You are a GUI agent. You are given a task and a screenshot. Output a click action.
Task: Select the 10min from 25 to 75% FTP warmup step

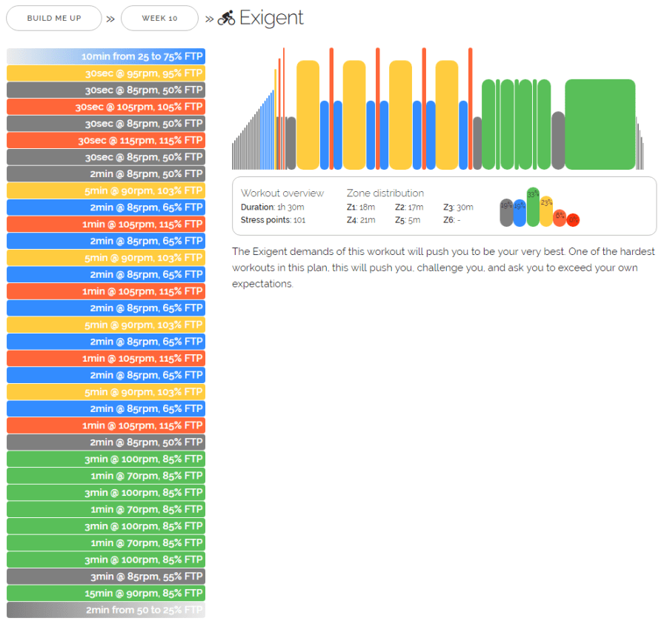[x=106, y=56]
